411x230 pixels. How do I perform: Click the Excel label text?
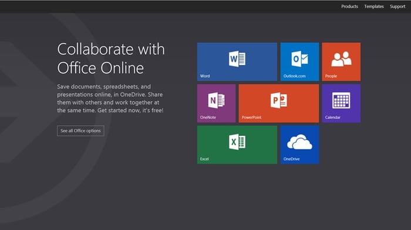coord(204,159)
